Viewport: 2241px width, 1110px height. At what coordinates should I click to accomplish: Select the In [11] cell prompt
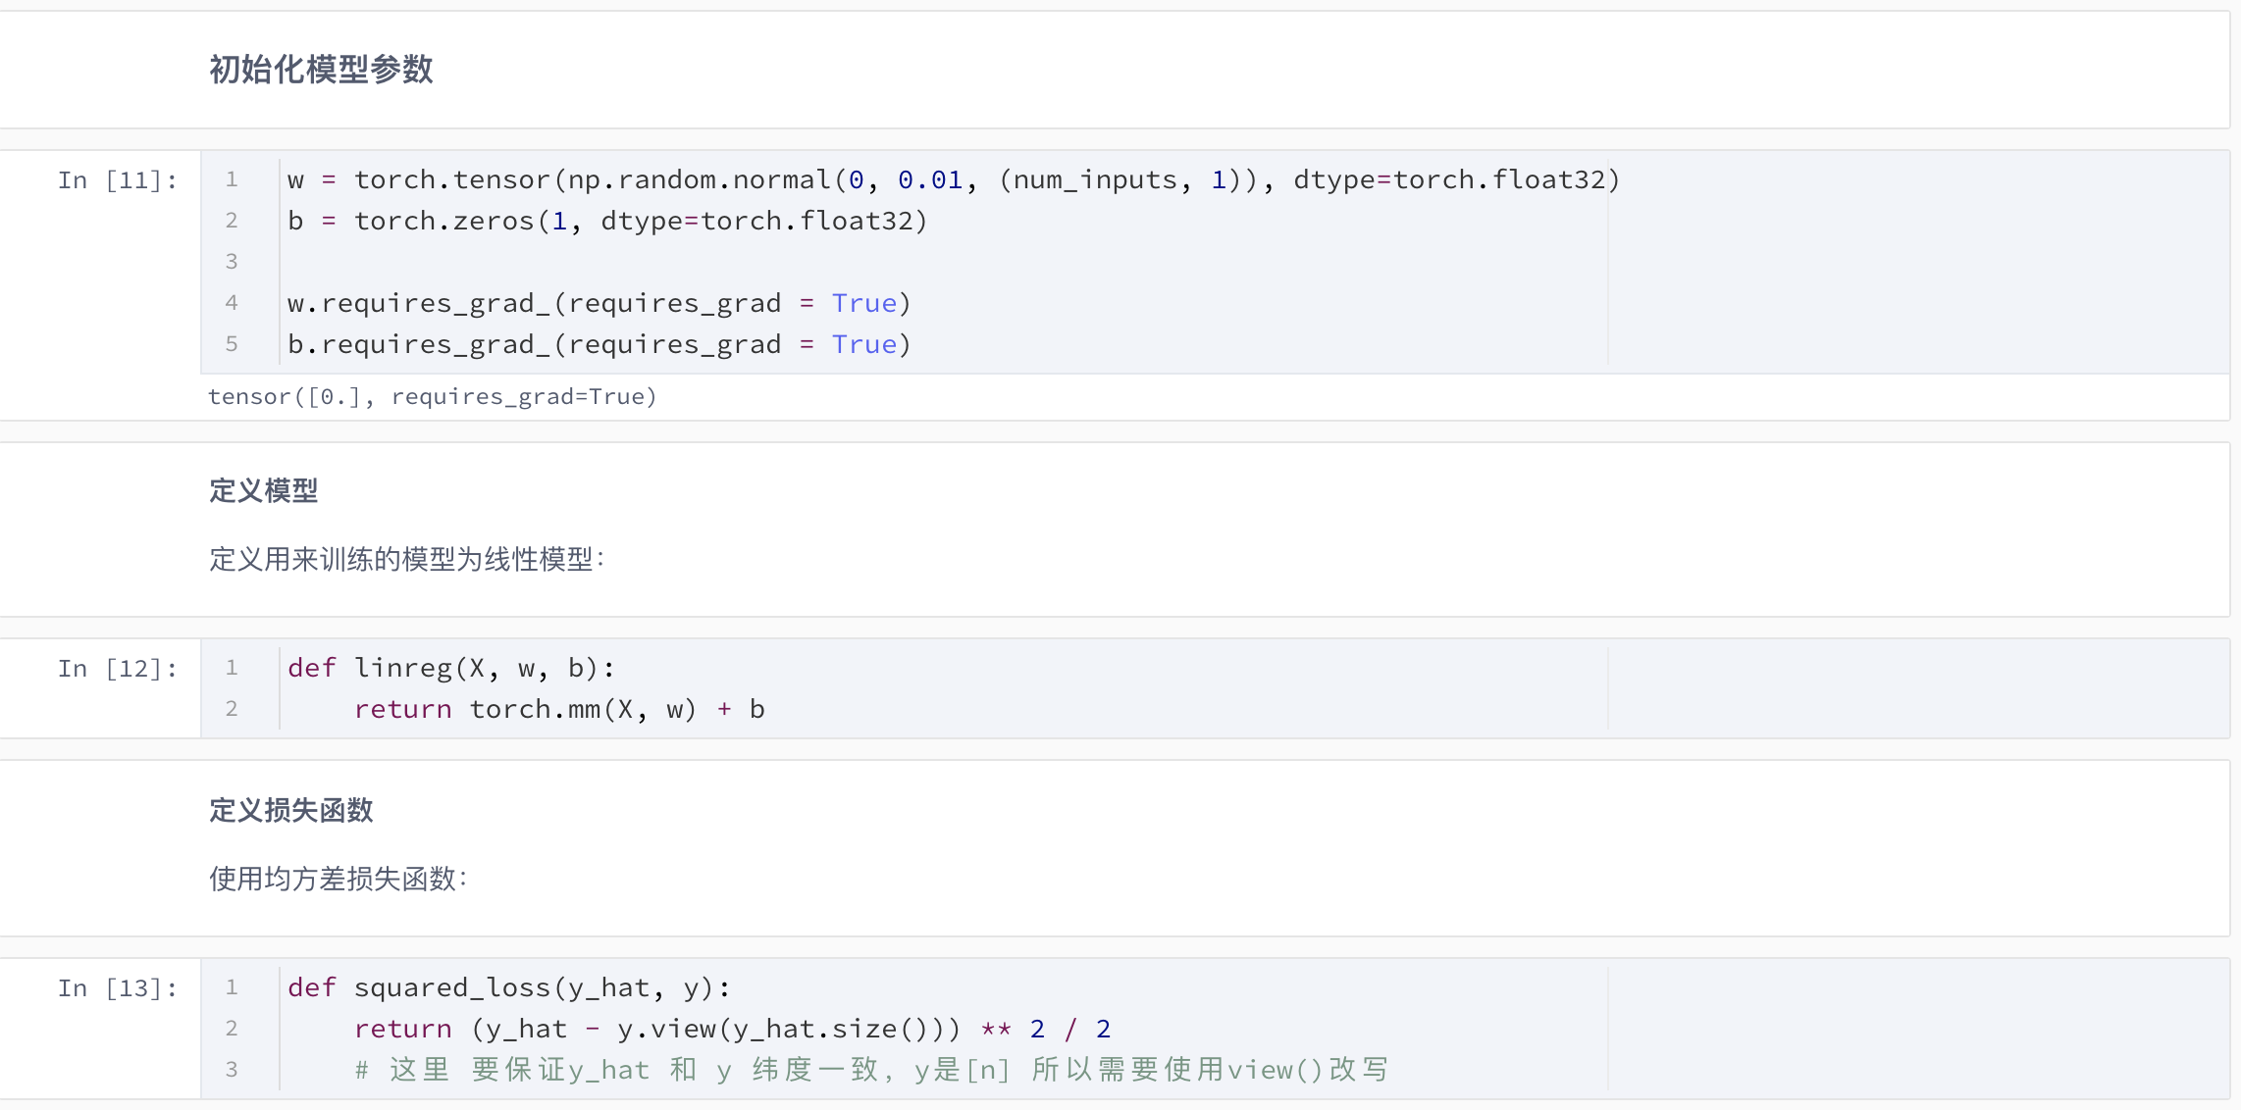click(x=117, y=180)
